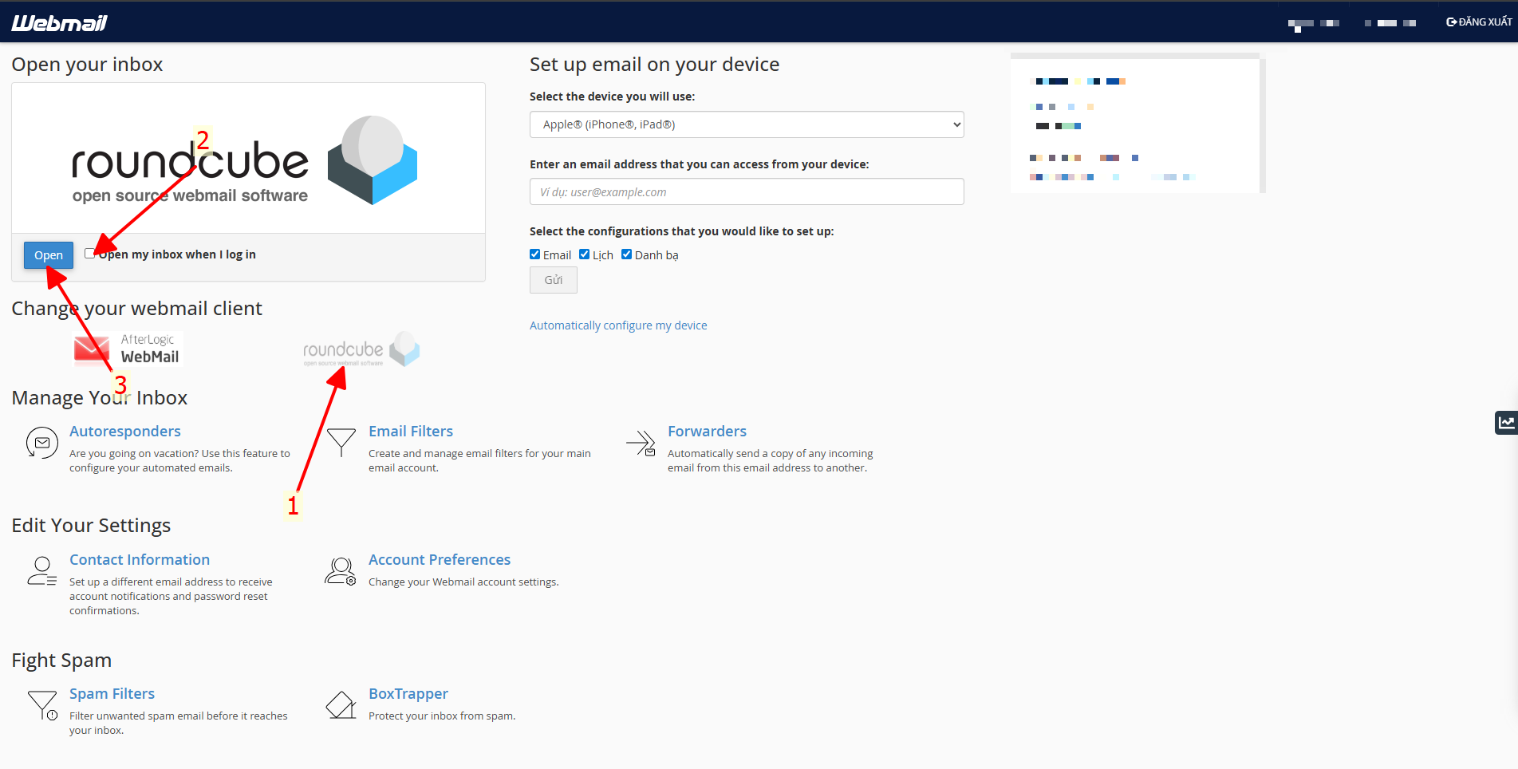Viewport: 1518px width, 769px height.
Task: Uncheck the Email configuration checkbox
Action: tap(535, 254)
